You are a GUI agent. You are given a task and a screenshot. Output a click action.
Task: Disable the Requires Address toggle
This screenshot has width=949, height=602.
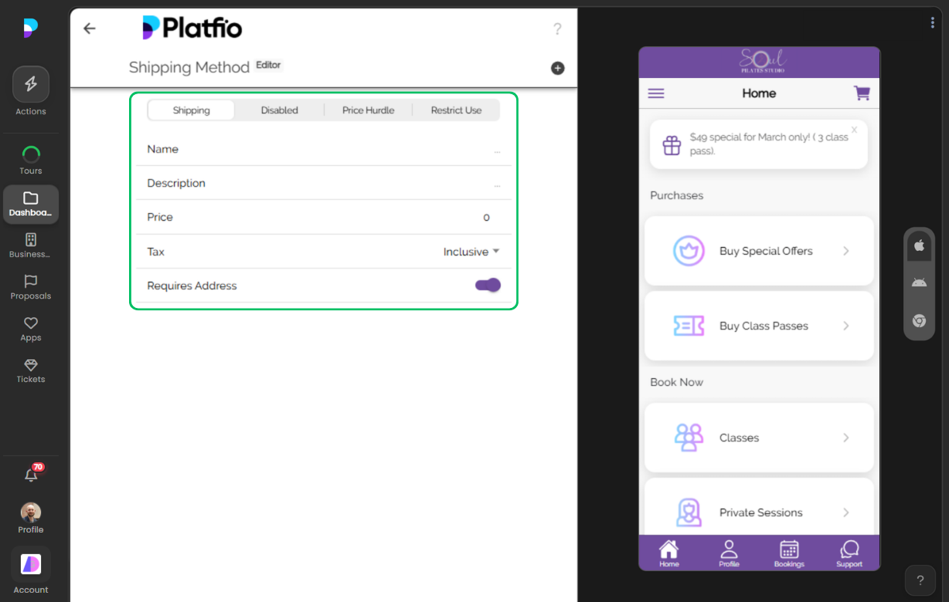click(488, 286)
